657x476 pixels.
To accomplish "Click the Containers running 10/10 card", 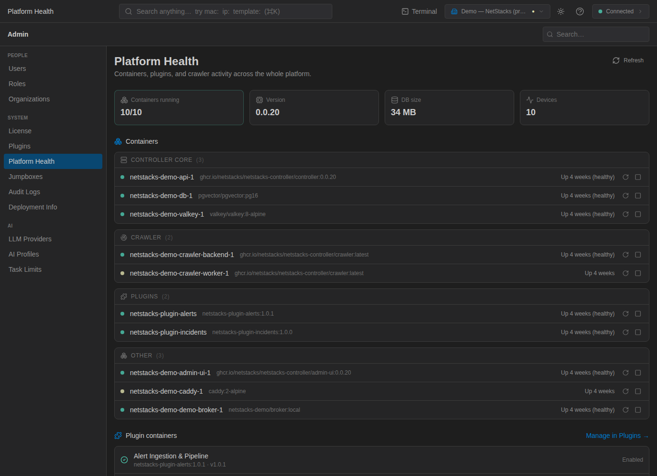I will coord(179,108).
